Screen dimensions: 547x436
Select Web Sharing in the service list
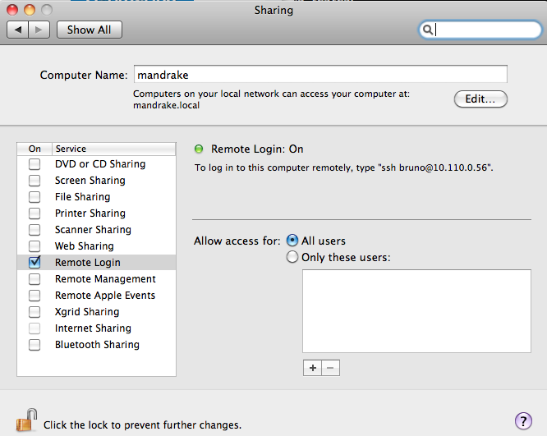click(85, 246)
